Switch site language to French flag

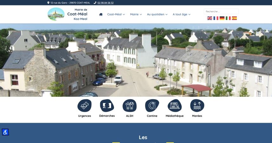216,18
